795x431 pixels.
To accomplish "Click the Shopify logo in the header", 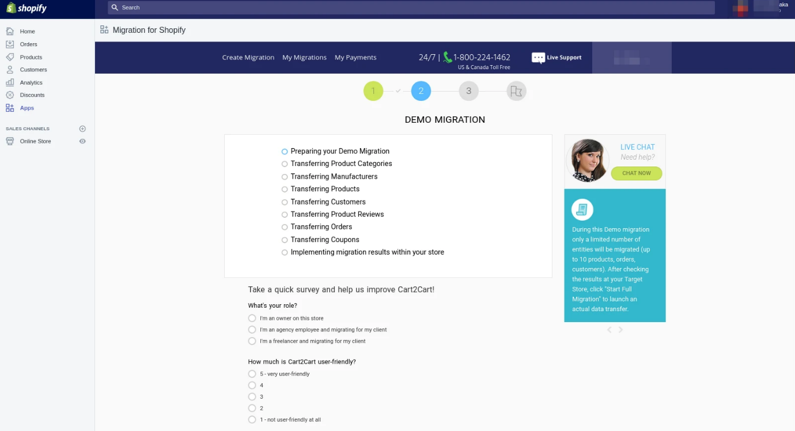I will [x=26, y=9].
